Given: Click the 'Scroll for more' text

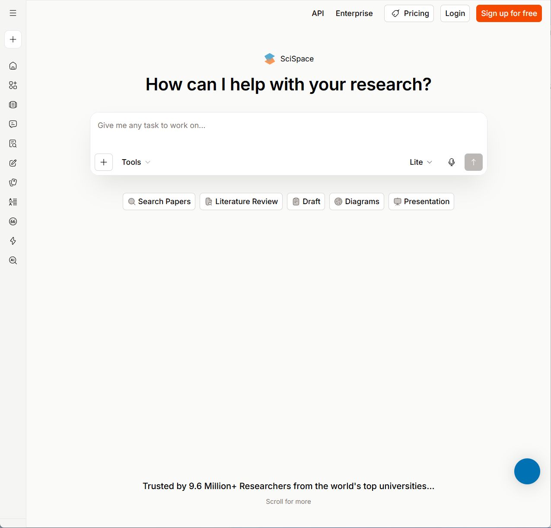Looking at the screenshot, I should pos(288,502).
